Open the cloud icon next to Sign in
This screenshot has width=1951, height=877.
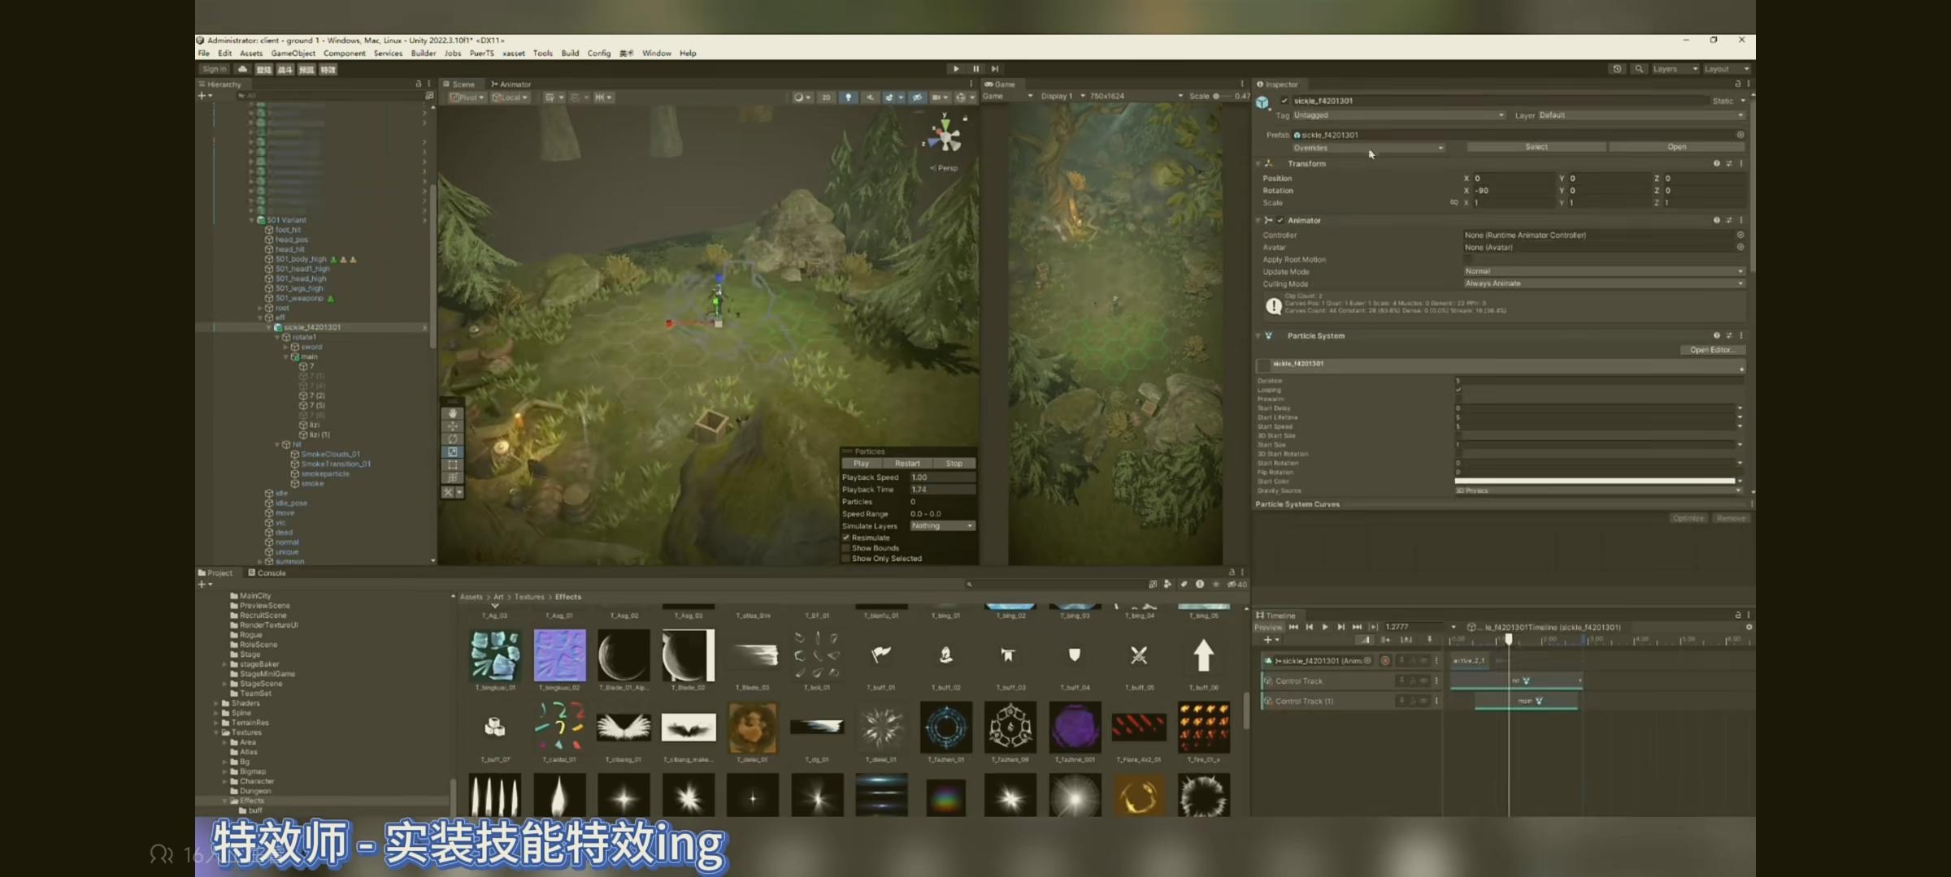click(x=242, y=69)
